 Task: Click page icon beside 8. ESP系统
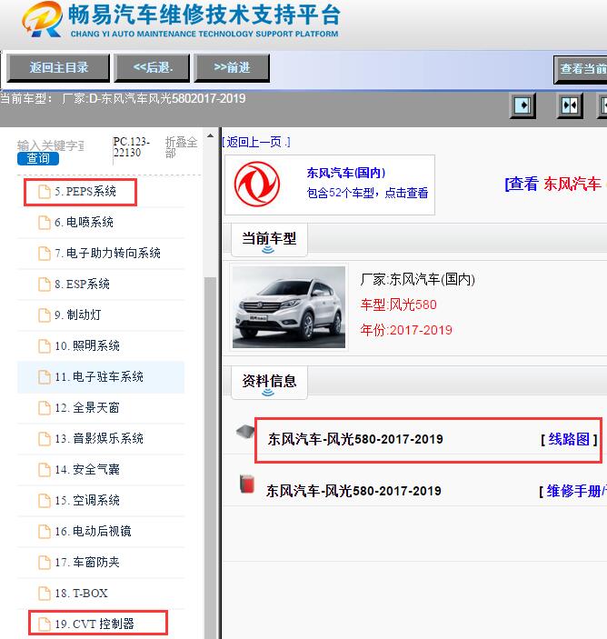point(44,285)
